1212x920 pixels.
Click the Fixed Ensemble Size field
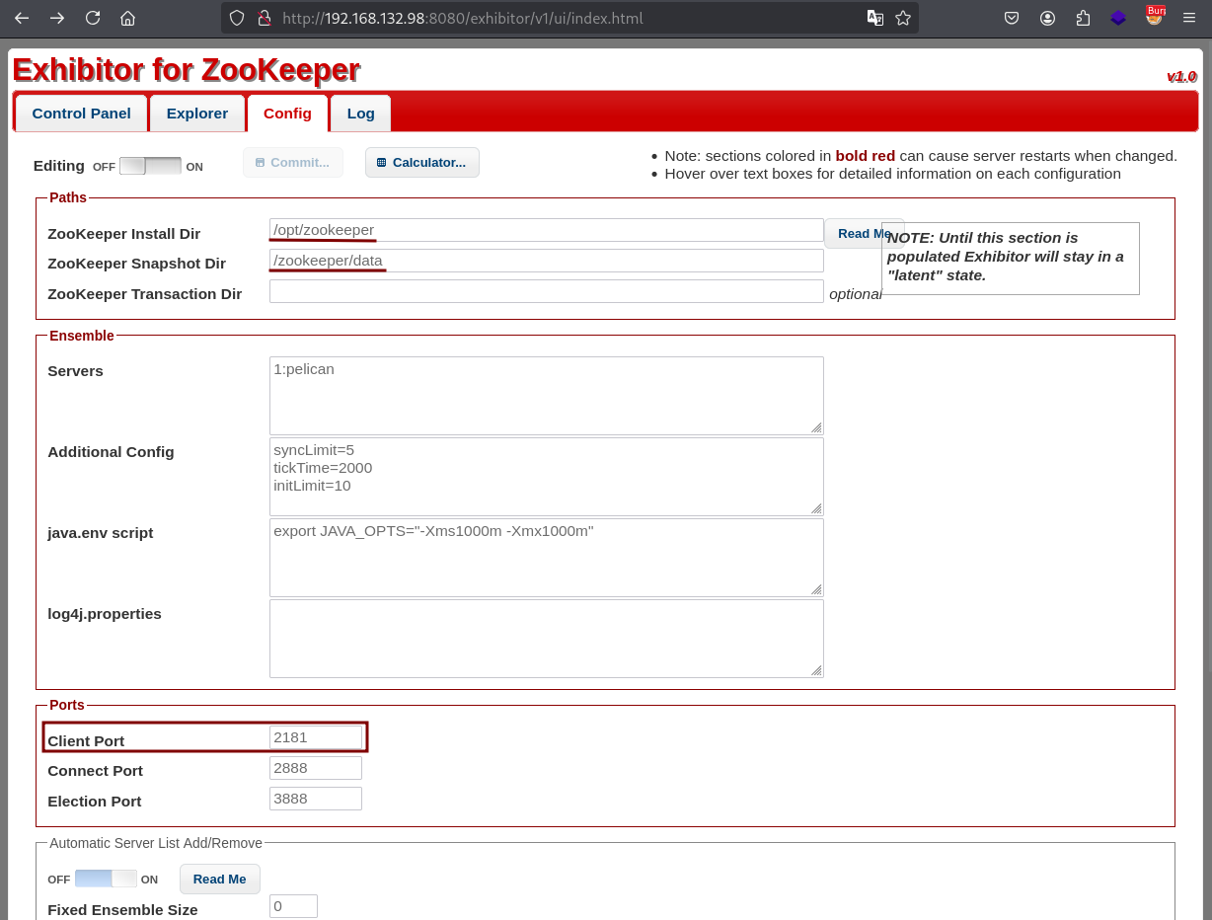pos(294,906)
